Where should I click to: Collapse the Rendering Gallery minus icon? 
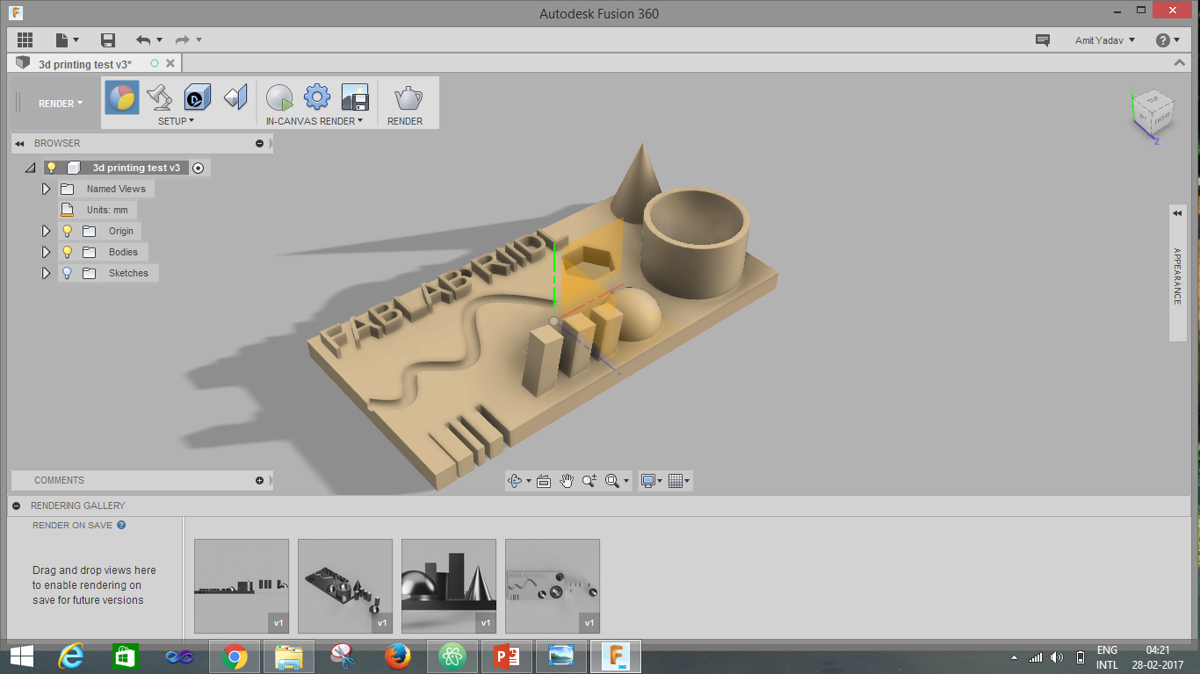coord(16,505)
